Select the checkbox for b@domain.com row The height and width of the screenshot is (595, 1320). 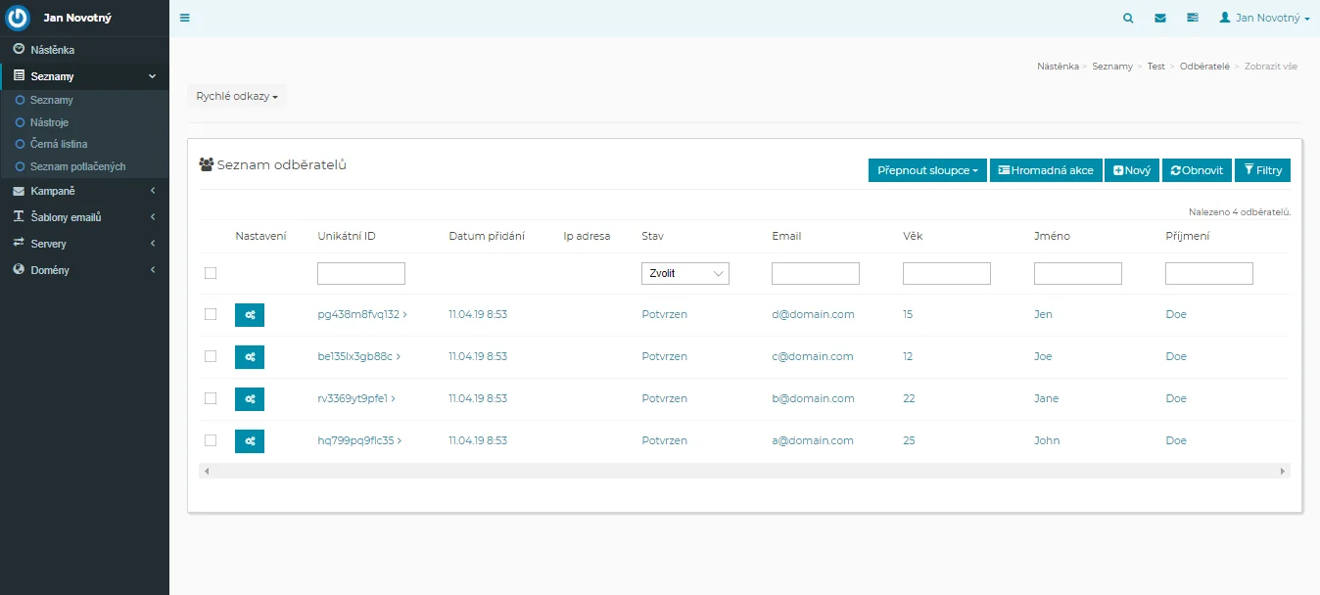coord(211,398)
